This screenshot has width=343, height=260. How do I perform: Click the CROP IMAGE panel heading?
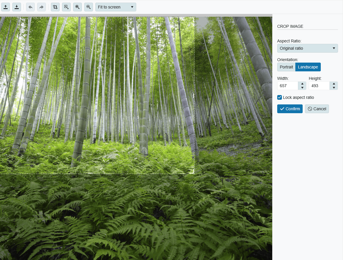[x=290, y=26]
